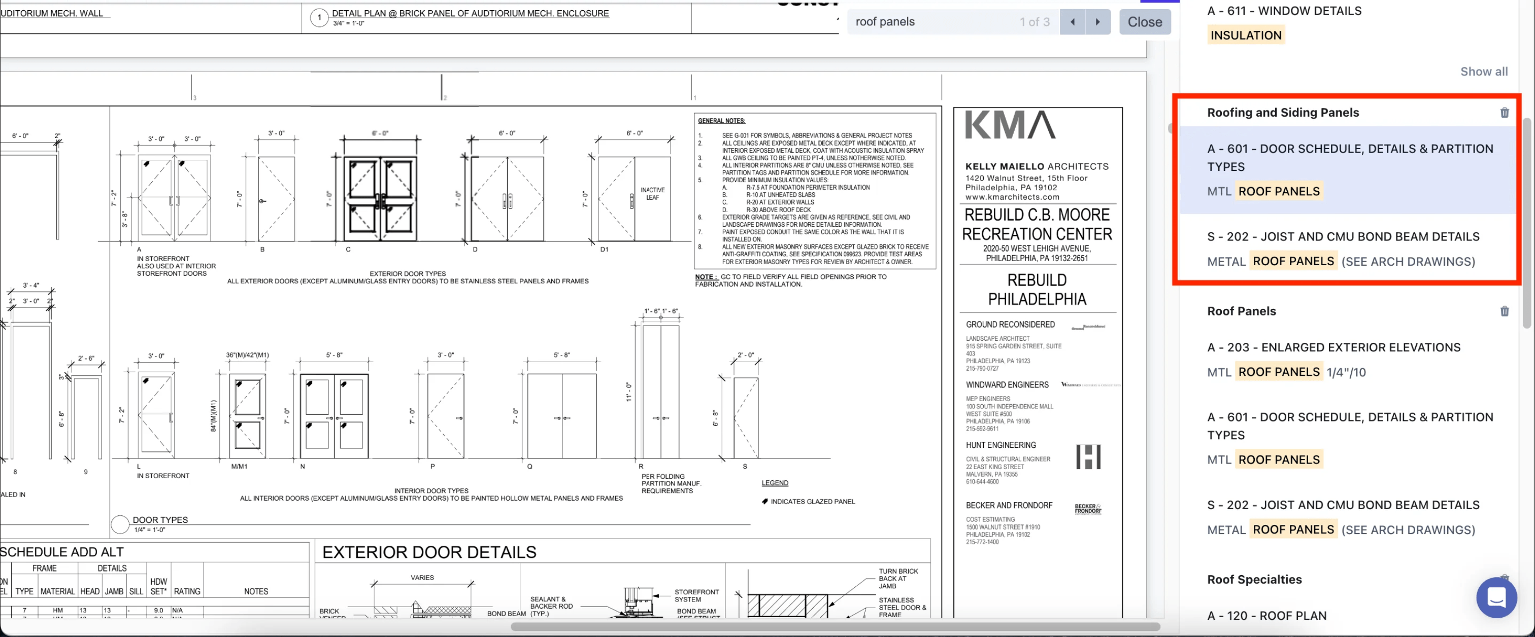This screenshot has width=1535, height=637.
Task: Select the highlighted INSULATION match
Action: point(1246,35)
